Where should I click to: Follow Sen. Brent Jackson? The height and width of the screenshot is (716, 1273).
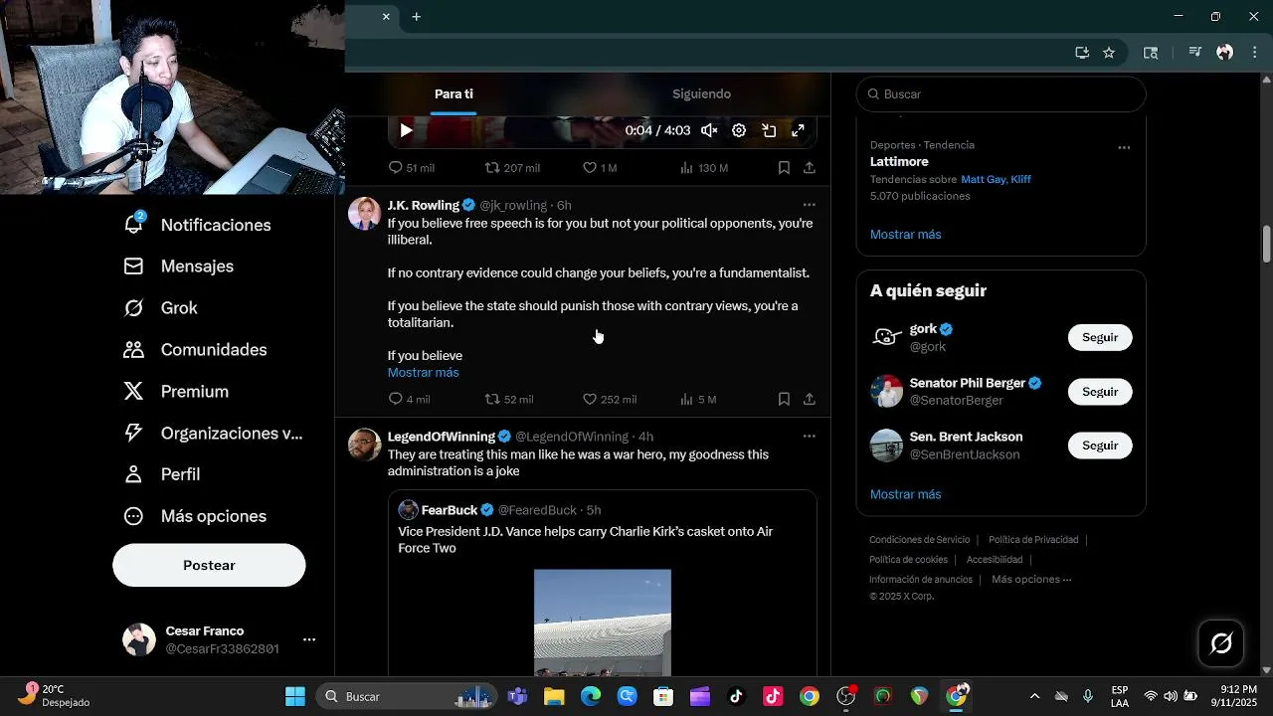(1100, 446)
